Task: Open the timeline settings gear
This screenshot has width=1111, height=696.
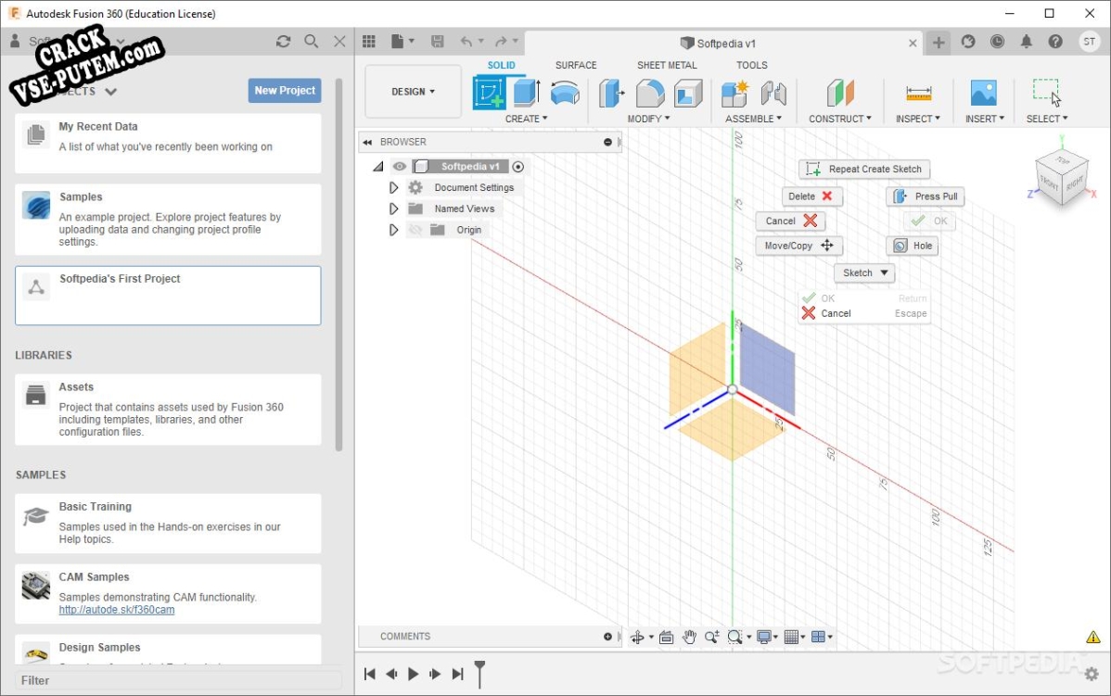Action: point(1092,674)
